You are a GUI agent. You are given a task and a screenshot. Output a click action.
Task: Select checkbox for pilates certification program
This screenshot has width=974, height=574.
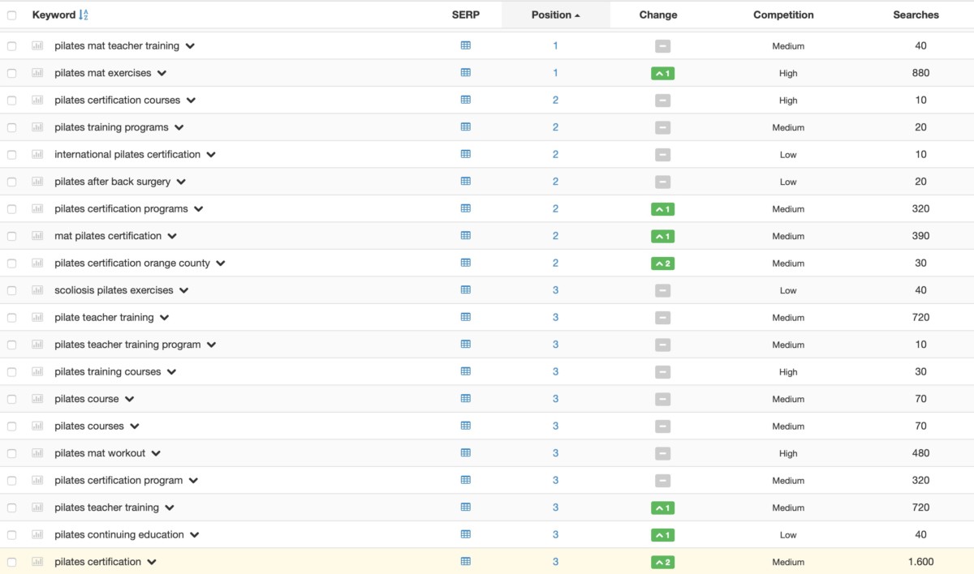pyautogui.click(x=12, y=481)
